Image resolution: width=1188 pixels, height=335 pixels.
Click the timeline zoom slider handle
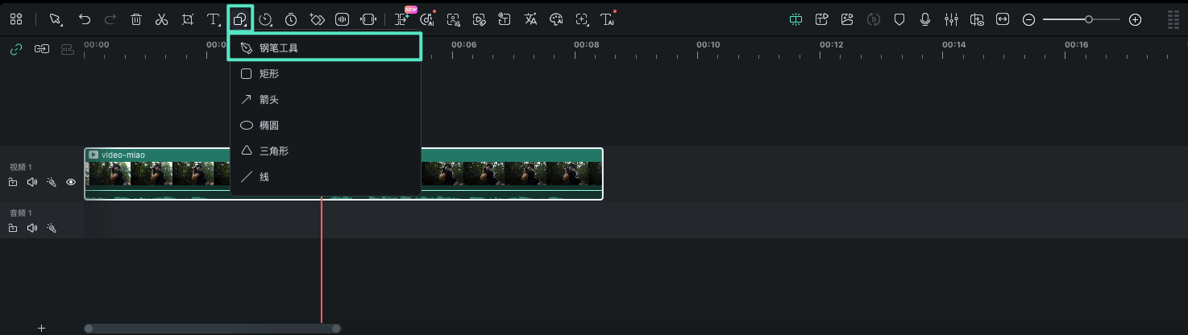coord(1089,19)
